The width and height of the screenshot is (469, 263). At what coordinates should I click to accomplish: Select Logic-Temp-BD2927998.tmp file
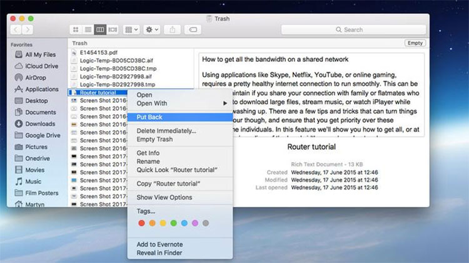click(131, 85)
